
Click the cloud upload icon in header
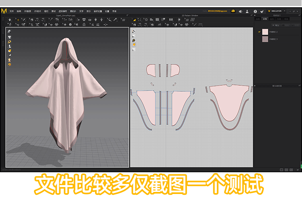click(x=233, y=11)
